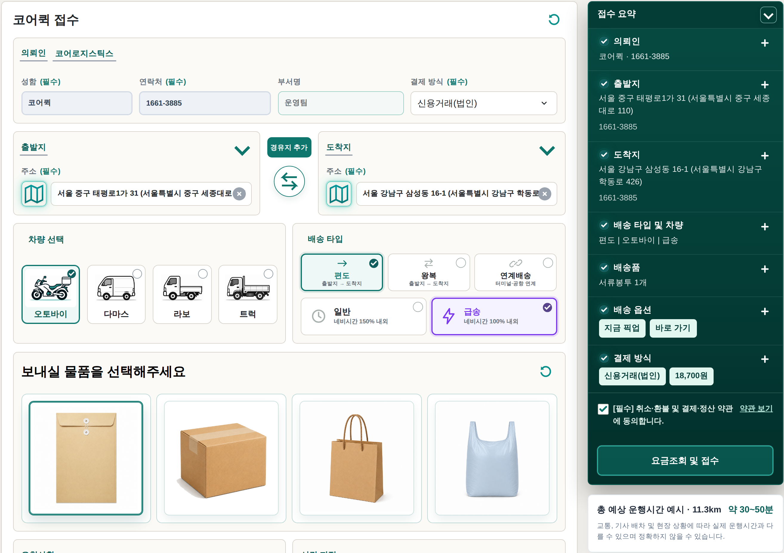Swap 출발지 and 도착지 with the arrows icon
Viewport: 784px width, 553px height.
coord(289,181)
